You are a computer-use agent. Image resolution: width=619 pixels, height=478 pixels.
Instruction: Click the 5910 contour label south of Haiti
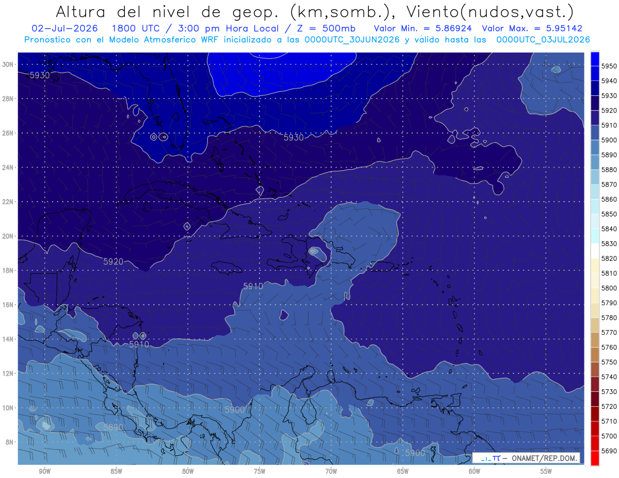click(253, 286)
